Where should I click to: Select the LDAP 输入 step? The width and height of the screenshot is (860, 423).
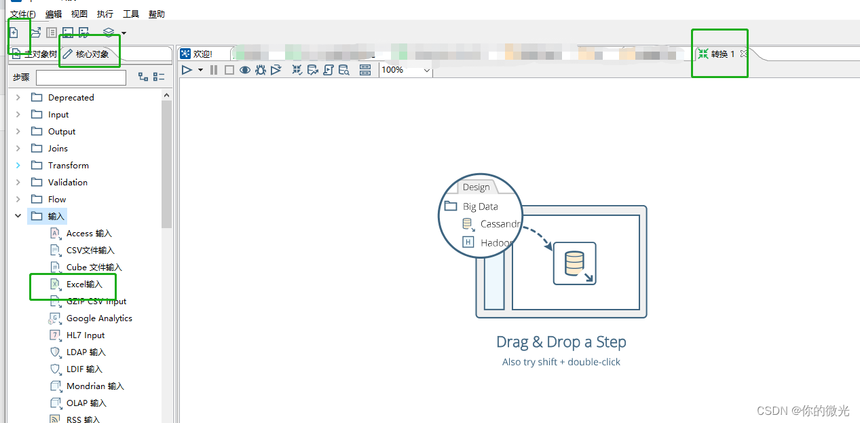click(78, 352)
